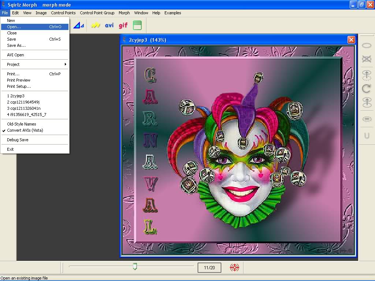This screenshot has height=281, width=375.
Task: Click the Sqirlz Morph title bar icon
Action: pos(3,4)
